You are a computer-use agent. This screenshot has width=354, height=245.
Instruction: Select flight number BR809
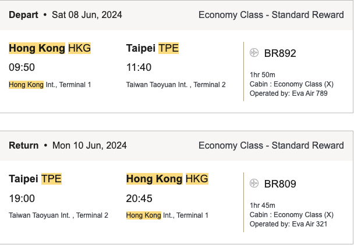tap(280, 184)
